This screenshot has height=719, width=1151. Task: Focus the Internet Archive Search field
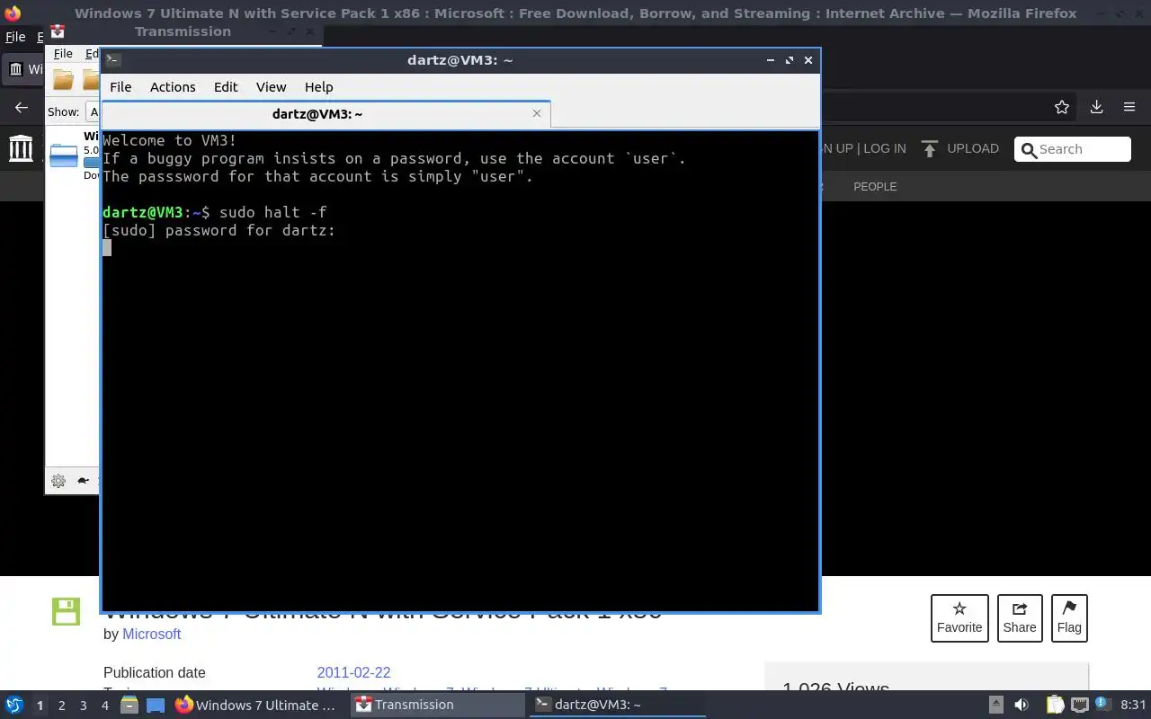pyautogui.click(x=1073, y=149)
